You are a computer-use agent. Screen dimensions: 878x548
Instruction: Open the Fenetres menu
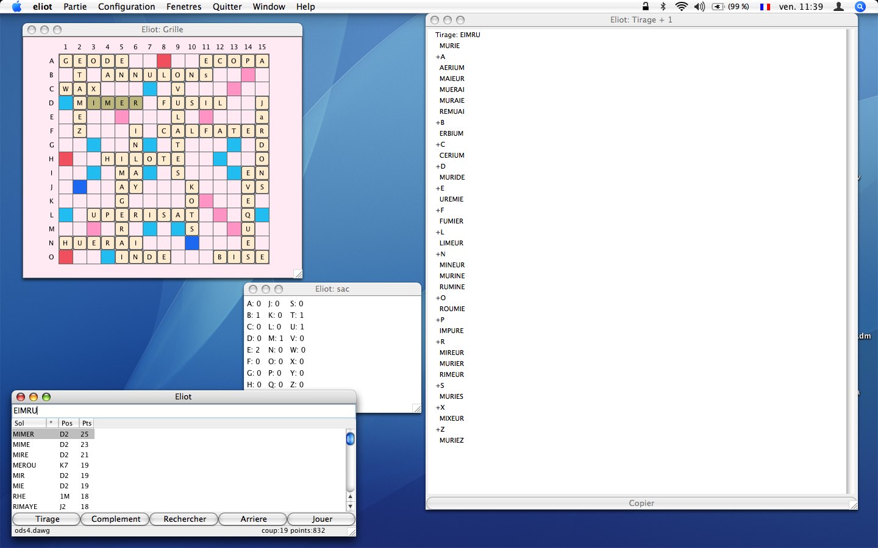[184, 7]
